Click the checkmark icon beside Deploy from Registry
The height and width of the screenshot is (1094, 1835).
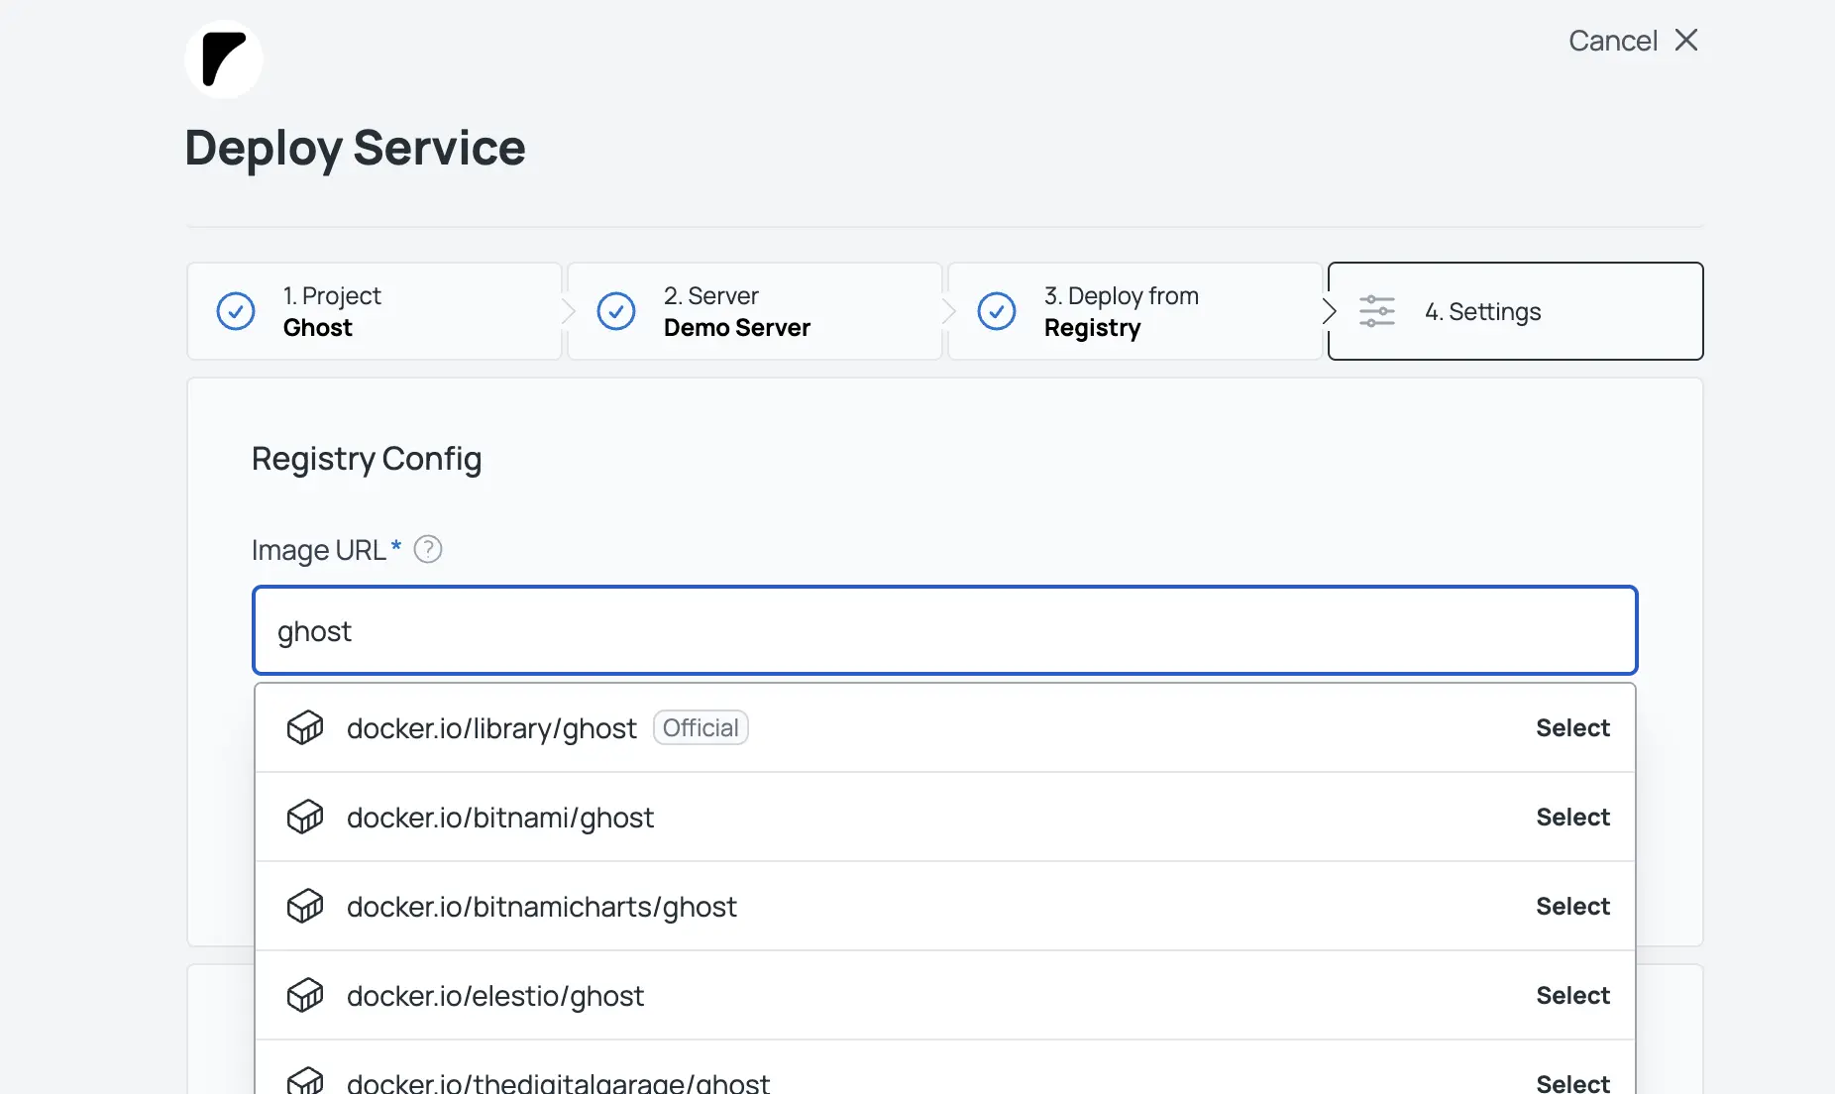pos(996,311)
